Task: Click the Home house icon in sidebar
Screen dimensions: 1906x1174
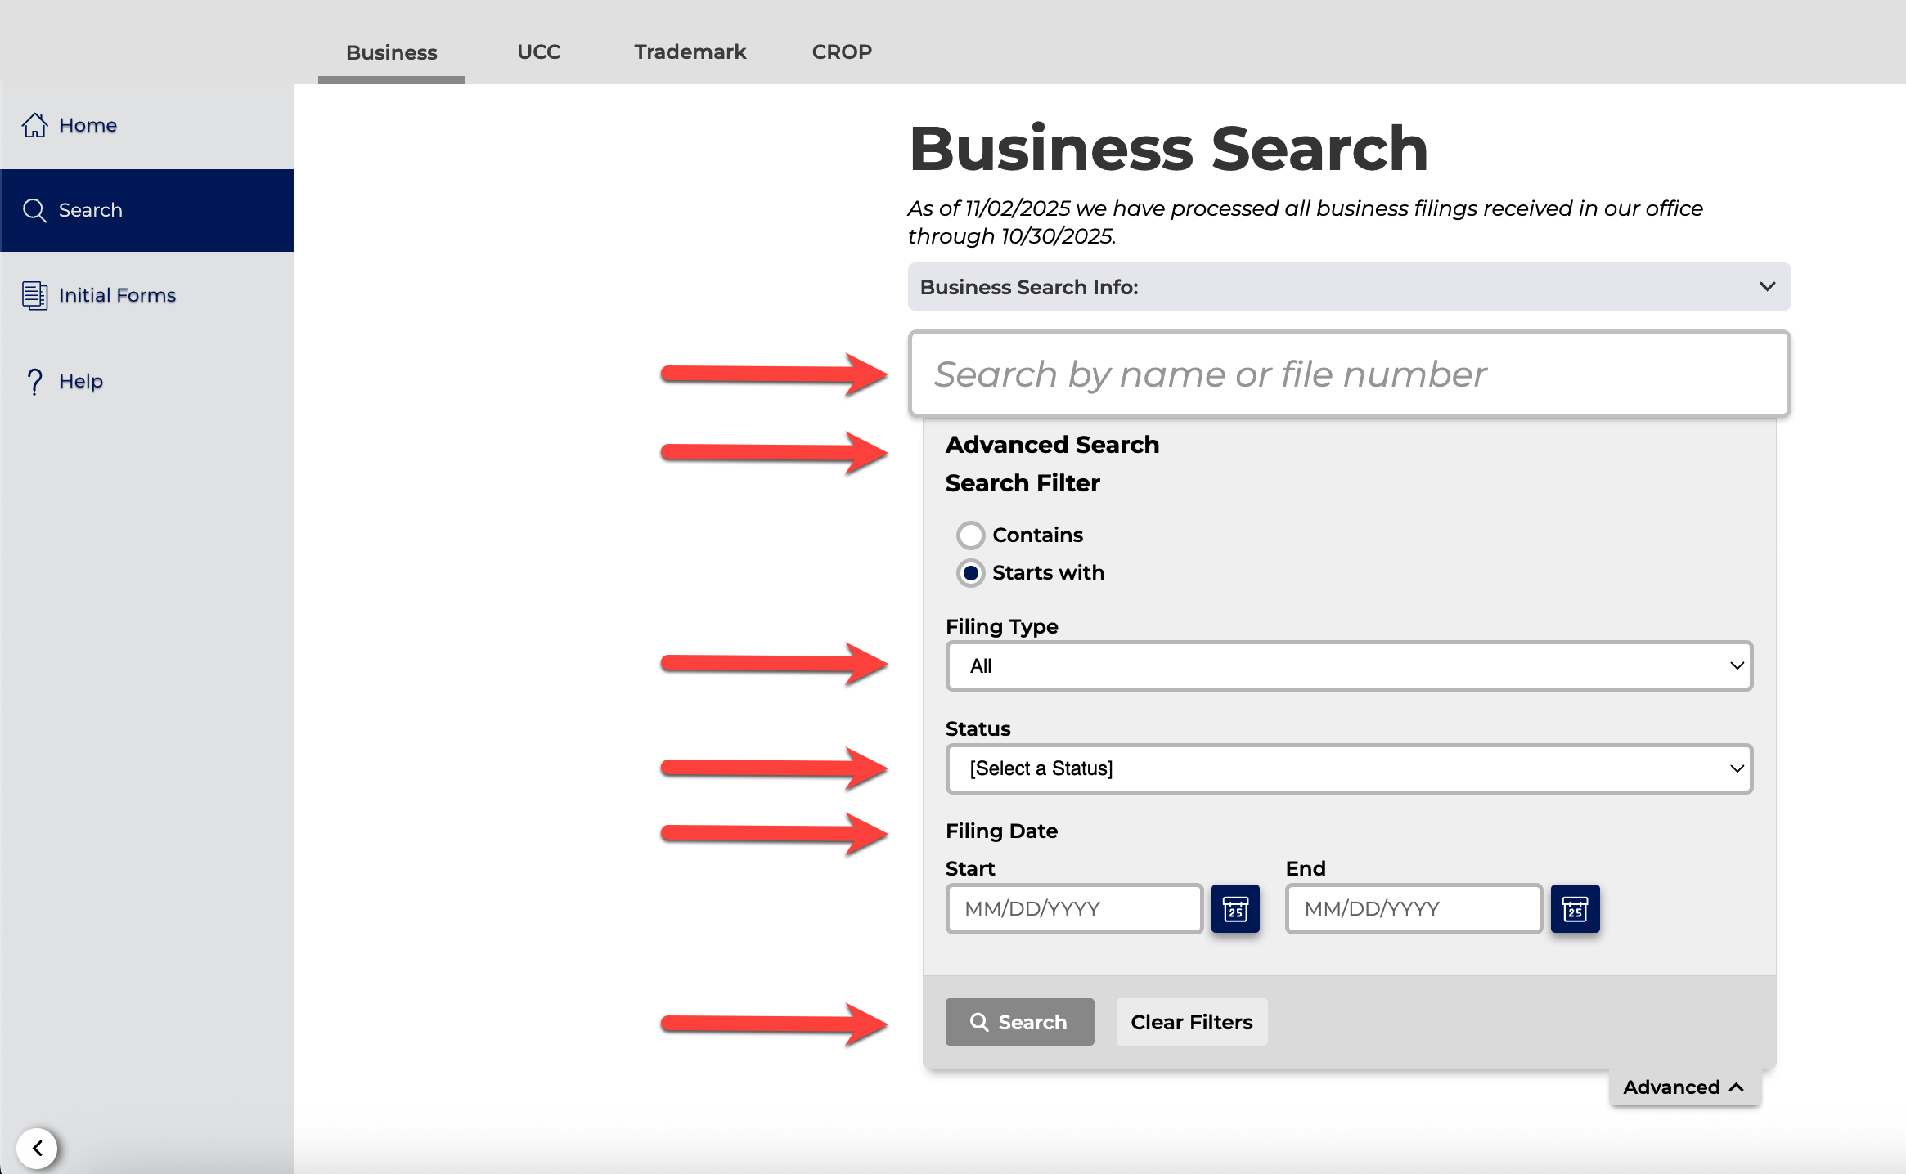Action: pyautogui.click(x=34, y=125)
